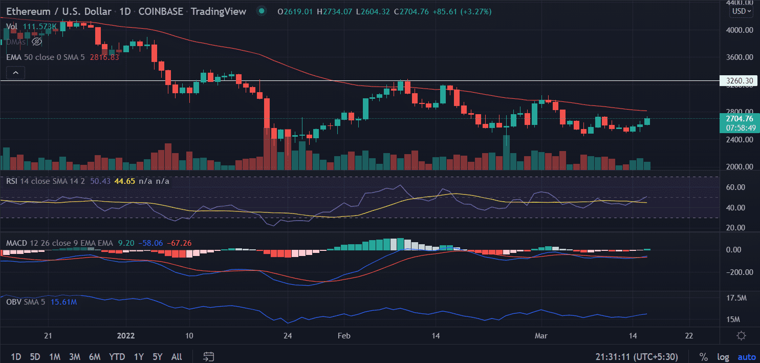Click the Feb label on time axis
Viewport: 760px width, 363px height.
[x=344, y=336]
